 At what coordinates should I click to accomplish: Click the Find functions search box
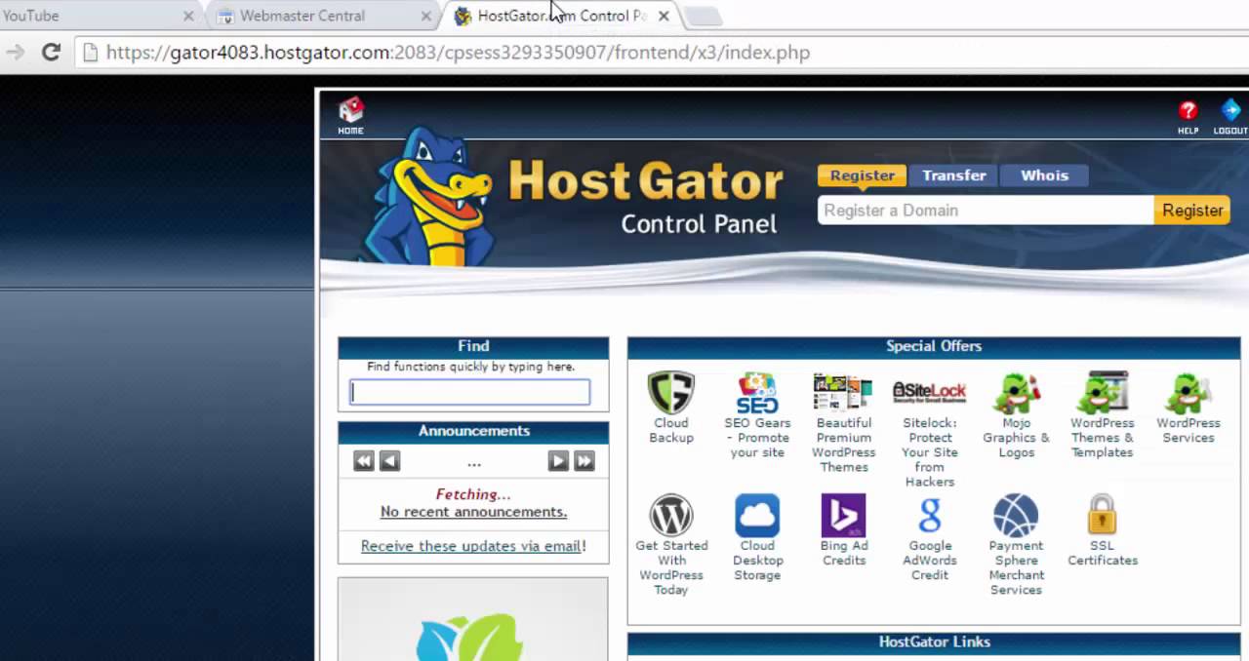click(x=470, y=392)
